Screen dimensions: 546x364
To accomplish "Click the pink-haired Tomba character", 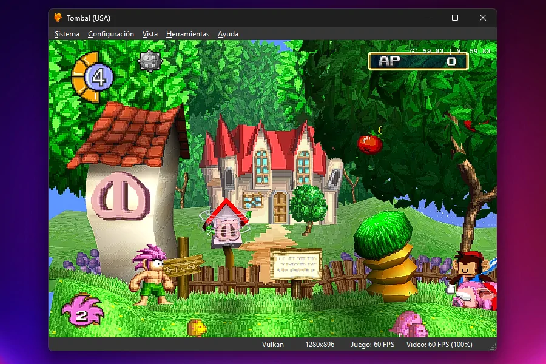I will [151, 274].
